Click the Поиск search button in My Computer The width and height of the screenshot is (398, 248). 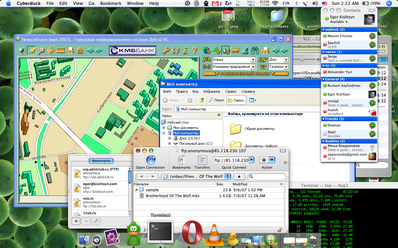click(216, 100)
